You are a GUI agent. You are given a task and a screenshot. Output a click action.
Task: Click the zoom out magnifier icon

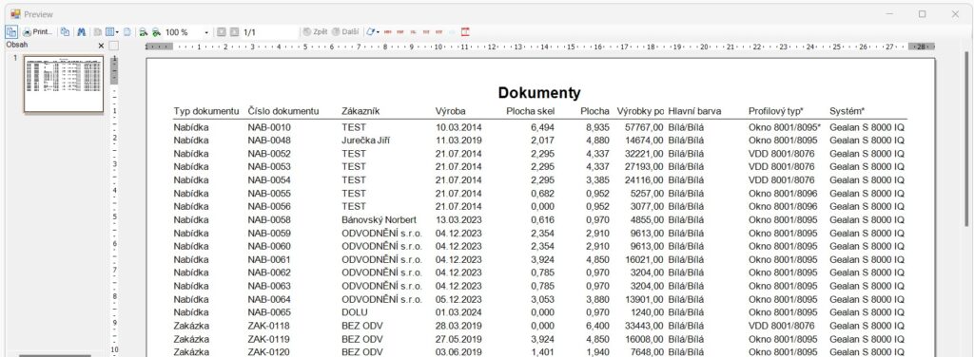tap(143, 31)
